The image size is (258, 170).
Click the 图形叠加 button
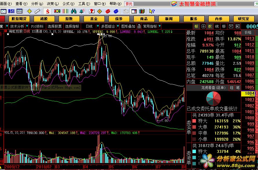[x=128, y=26]
